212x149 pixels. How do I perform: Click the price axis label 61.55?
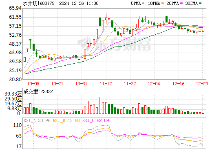(x=15, y=17)
